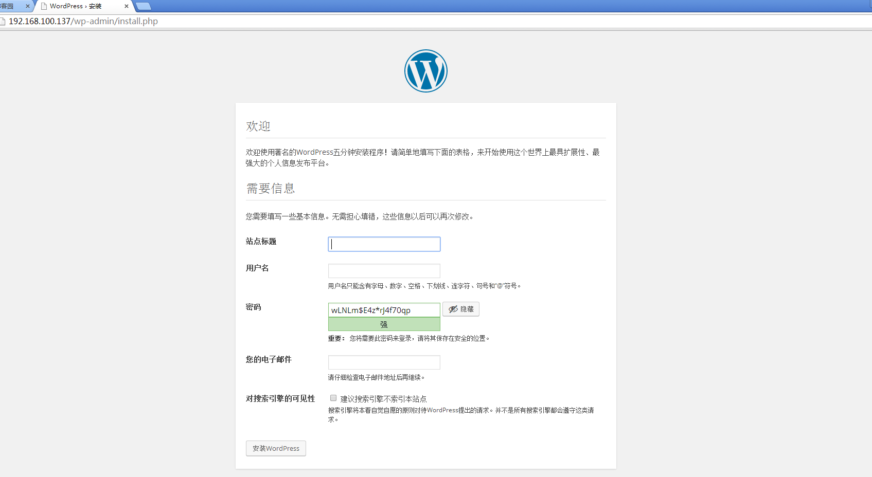Check 建议搜索引擎不索引本站点 checkbox

click(x=333, y=398)
